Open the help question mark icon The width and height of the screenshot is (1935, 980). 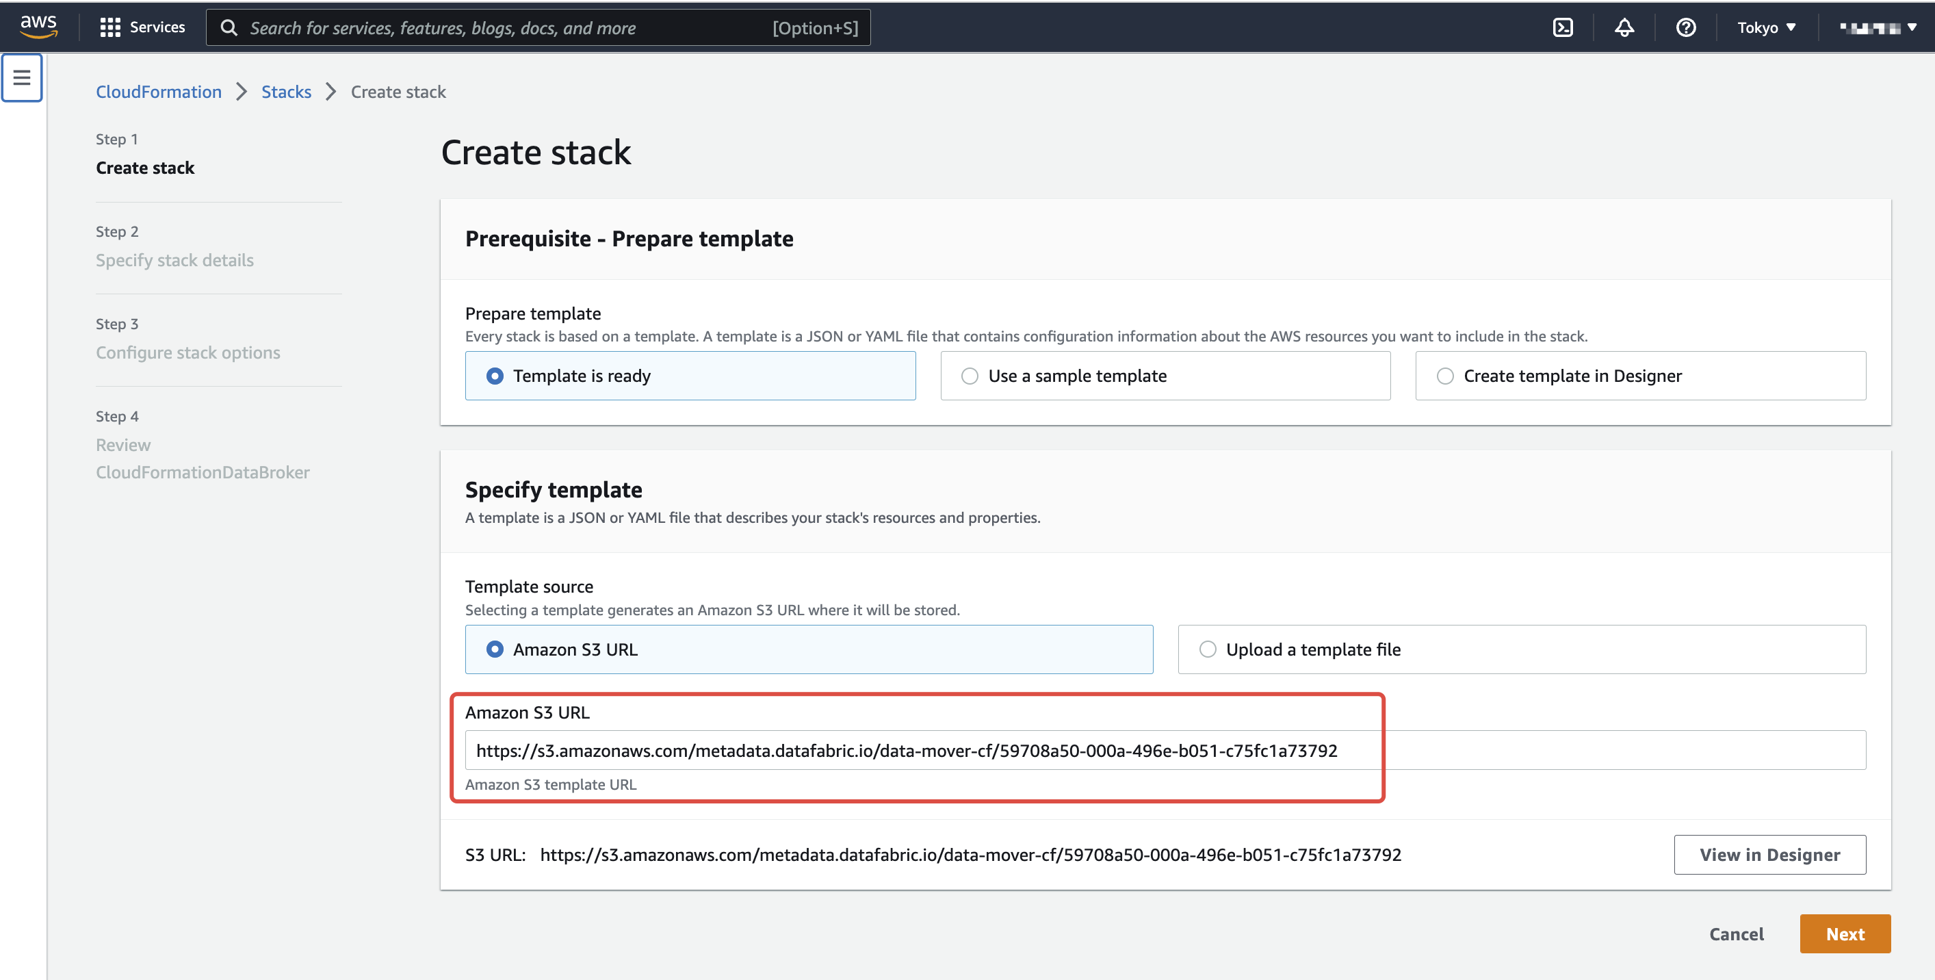1686,28
